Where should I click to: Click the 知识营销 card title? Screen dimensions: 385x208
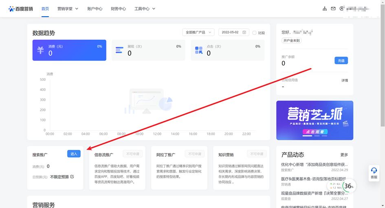click(x=226, y=155)
